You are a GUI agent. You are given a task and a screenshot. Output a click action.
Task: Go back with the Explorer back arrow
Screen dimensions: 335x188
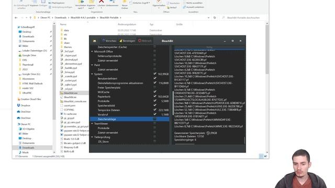click(16, 18)
